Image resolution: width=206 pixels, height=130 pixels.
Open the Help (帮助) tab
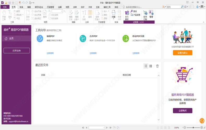pyautogui.click(x=116, y=7)
